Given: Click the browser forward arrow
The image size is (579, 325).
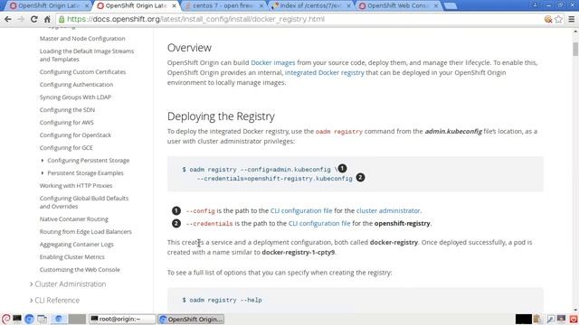Looking at the screenshot, I should 21,19.
